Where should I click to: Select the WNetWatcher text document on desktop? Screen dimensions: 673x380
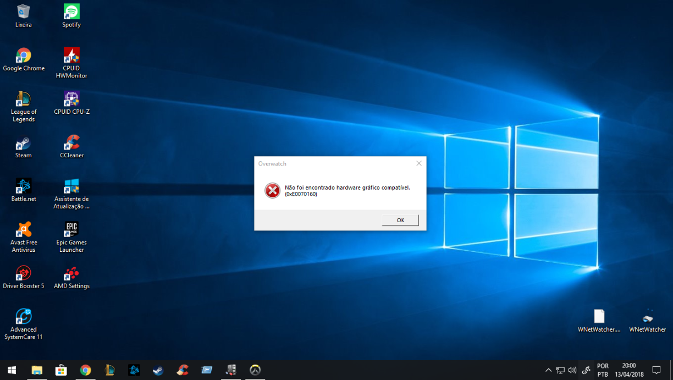coord(599,321)
